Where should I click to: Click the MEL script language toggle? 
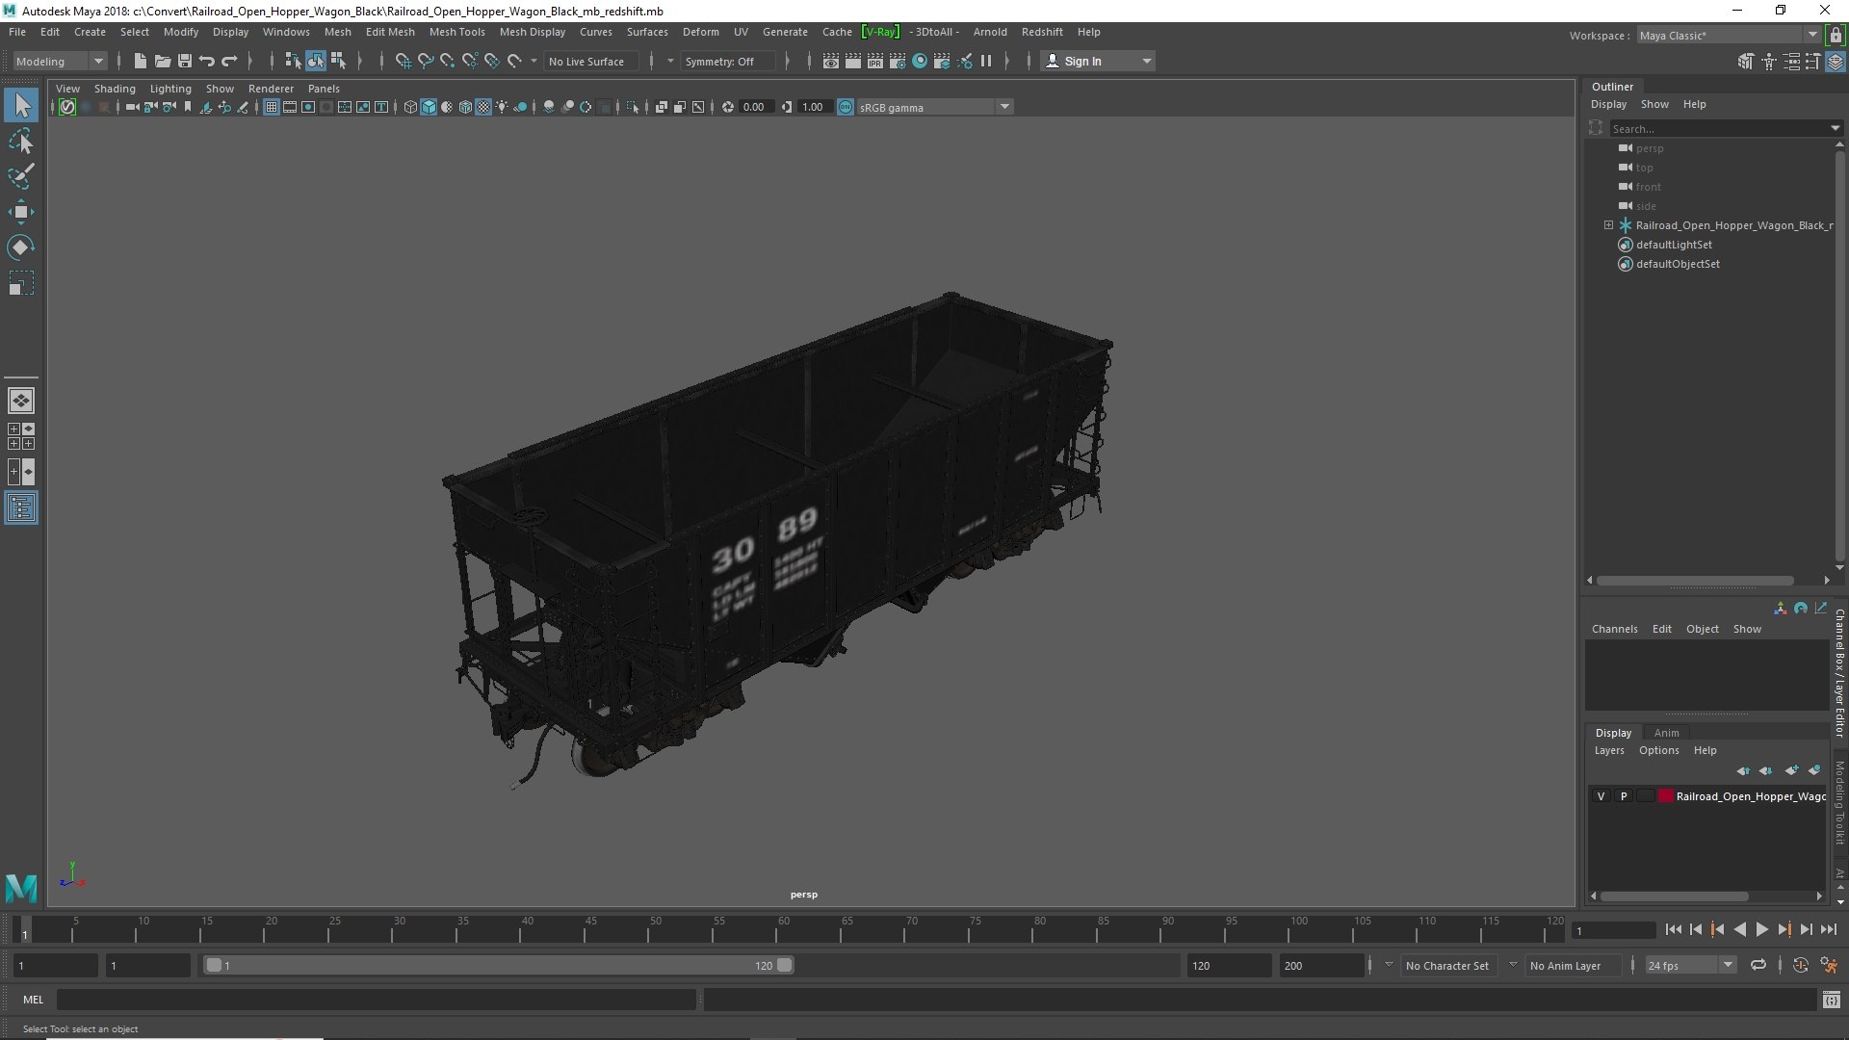34,1000
